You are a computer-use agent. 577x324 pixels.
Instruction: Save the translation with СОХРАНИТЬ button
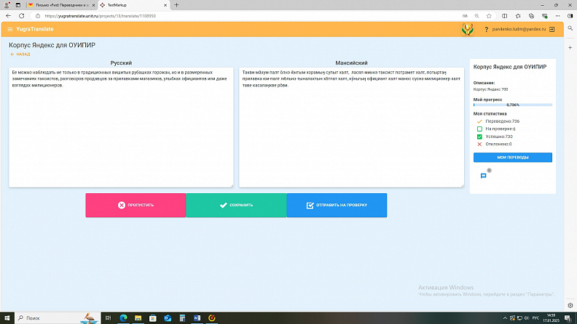pos(236,205)
